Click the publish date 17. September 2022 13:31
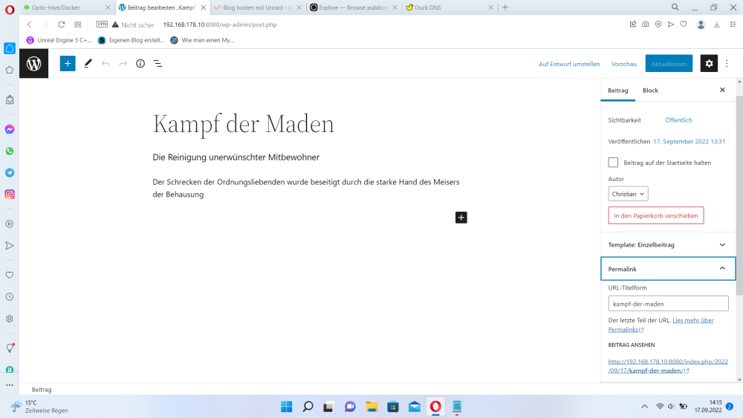This screenshot has width=743, height=418. pyautogui.click(x=689, y=142)
